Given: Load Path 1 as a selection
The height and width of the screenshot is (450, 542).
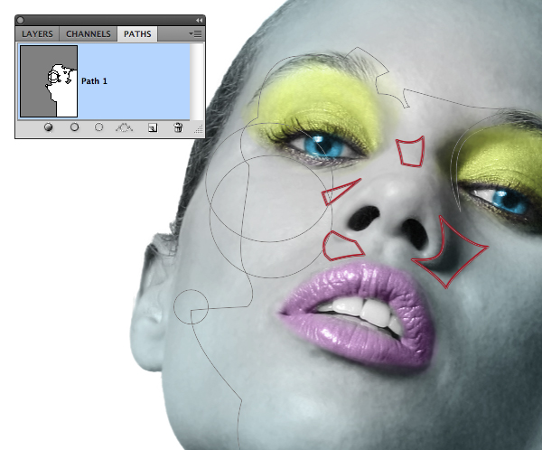Looking at the screenshot, I should click(x=99, y=127).
